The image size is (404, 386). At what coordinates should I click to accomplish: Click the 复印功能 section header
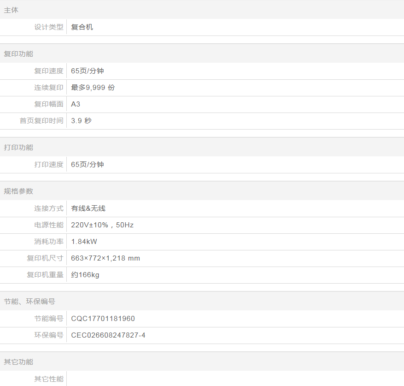click(x=19, y=54)
